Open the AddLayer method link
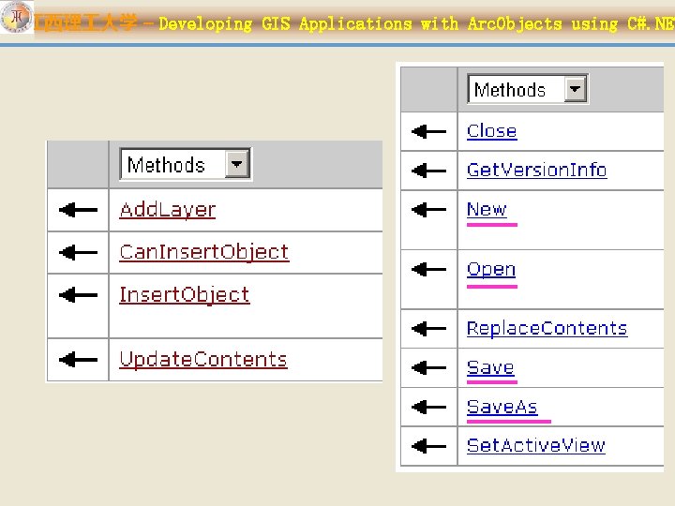Screen dimensions: 675x506 tap(168, 210)
